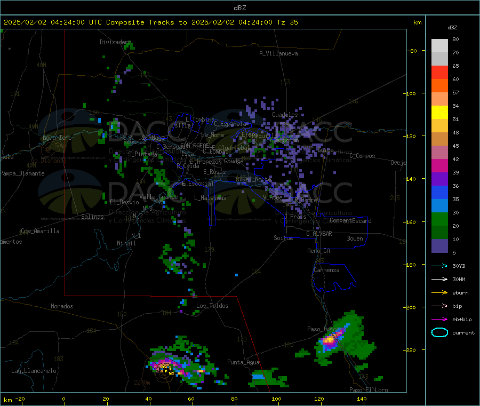The height and width of the screenshot is (406, 480).
Task: Click the 'L_Malvinas' map label
Action: click(x=210, y=198)
